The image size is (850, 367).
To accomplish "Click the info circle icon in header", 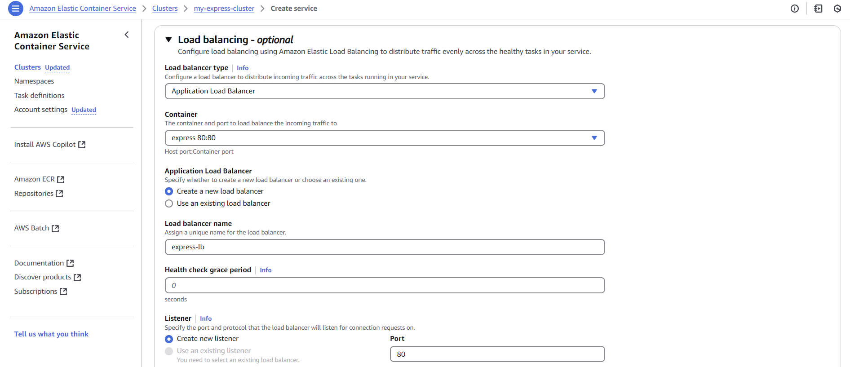I will 795,9.
